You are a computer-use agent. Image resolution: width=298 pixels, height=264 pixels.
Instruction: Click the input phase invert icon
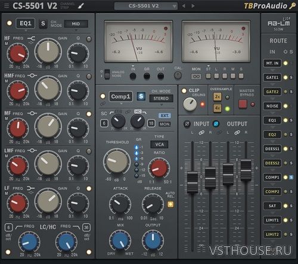click(x=187, y=124)
